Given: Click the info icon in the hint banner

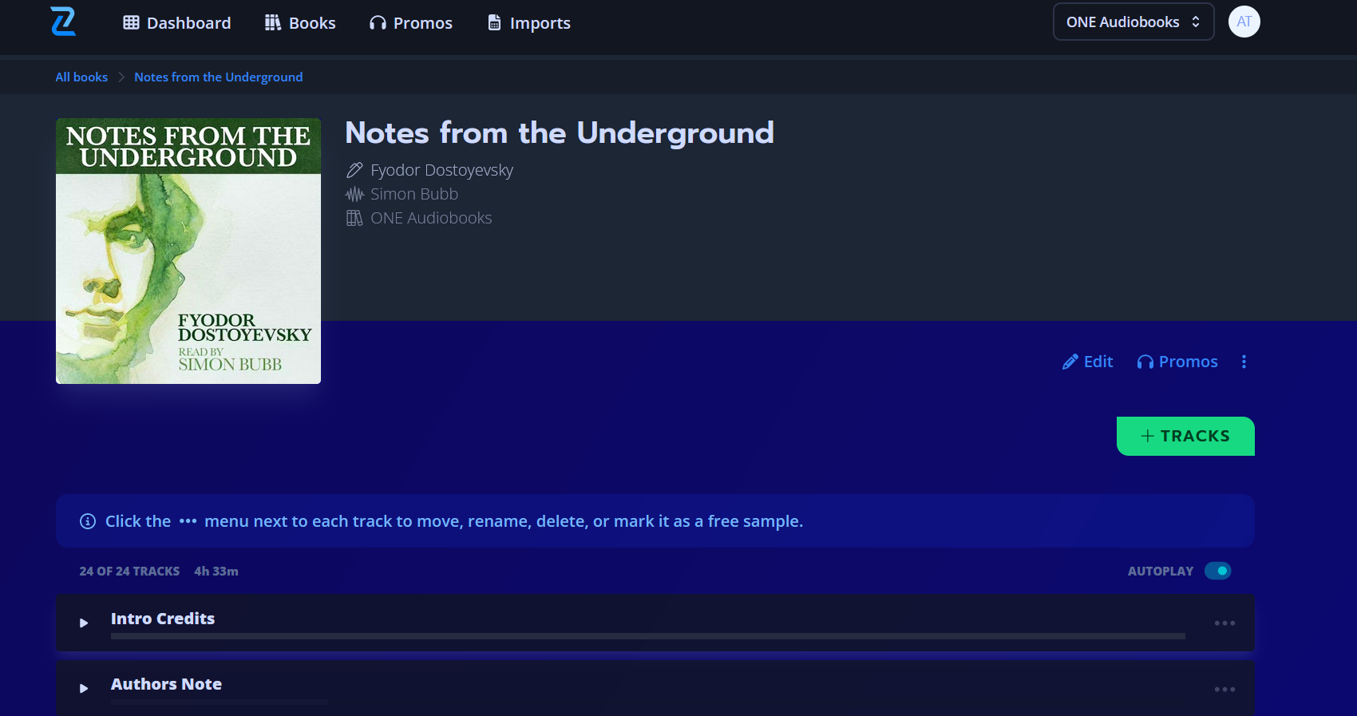Looking at the screenshot, I should click(88, 521).
